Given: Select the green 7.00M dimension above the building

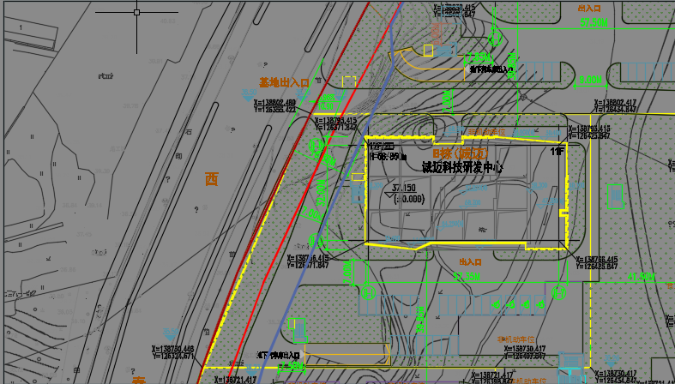Looking at the screenshot, I should pyautogui.click(x=446, y=102).
